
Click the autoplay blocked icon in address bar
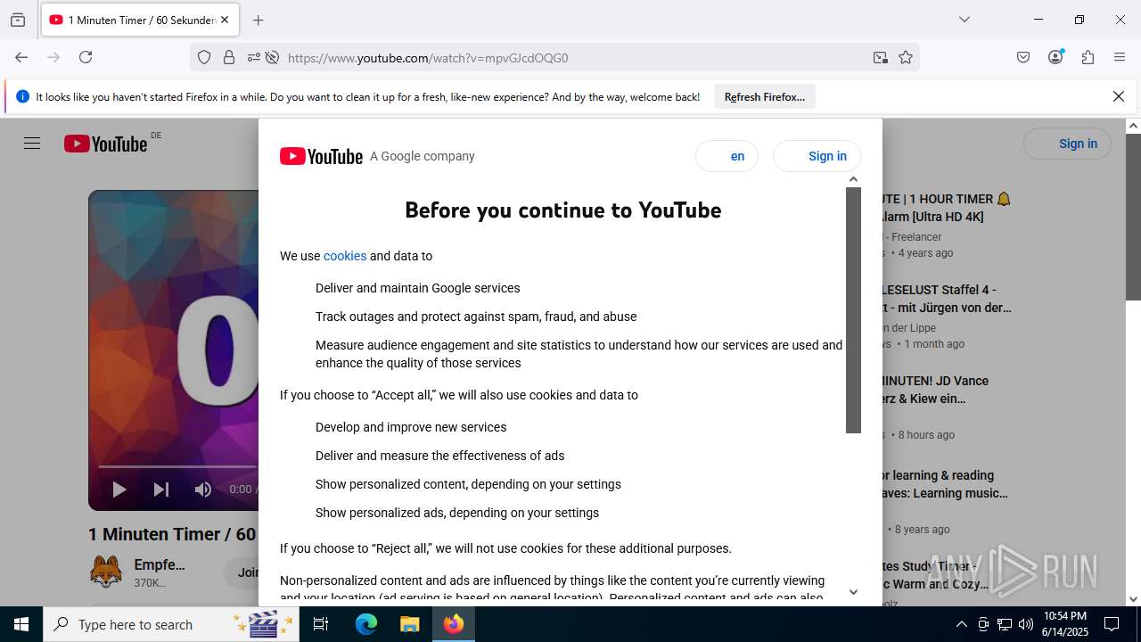272,57
